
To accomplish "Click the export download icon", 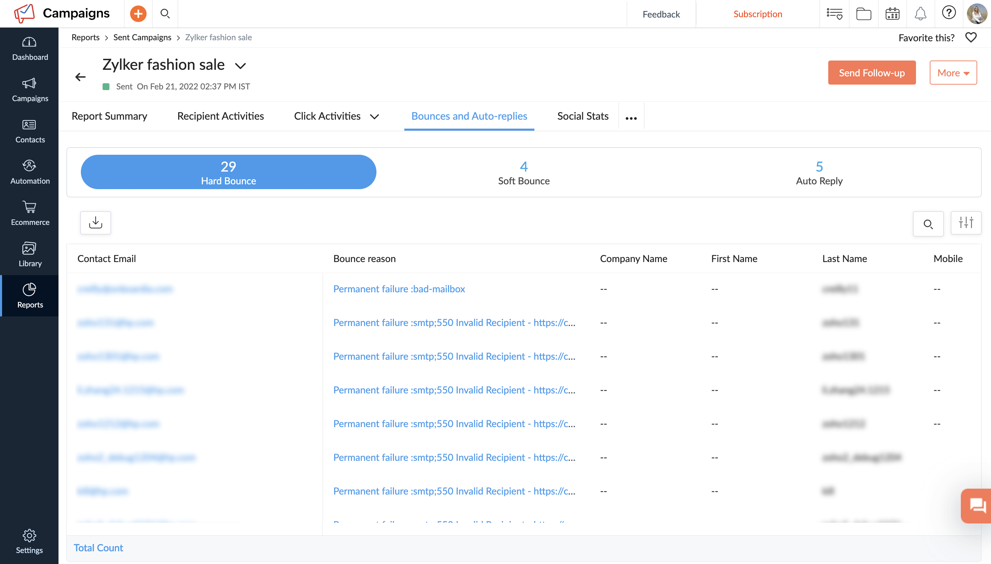I will pyautogui.click(x=95, y=223).
